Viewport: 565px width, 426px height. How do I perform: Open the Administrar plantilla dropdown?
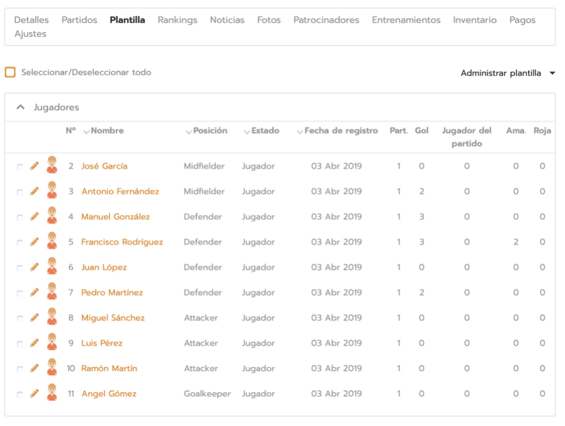click(x=507, y=73)
